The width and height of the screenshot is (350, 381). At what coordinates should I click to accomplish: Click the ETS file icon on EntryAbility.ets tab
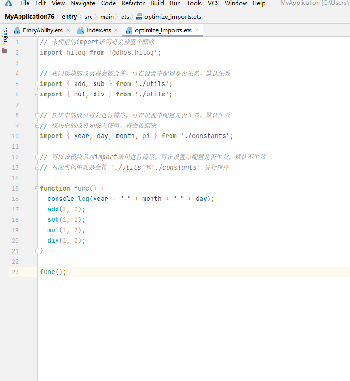click(17, 30)
